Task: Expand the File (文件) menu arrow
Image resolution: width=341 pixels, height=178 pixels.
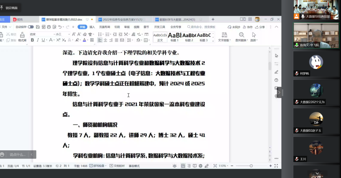Action: 10,27
